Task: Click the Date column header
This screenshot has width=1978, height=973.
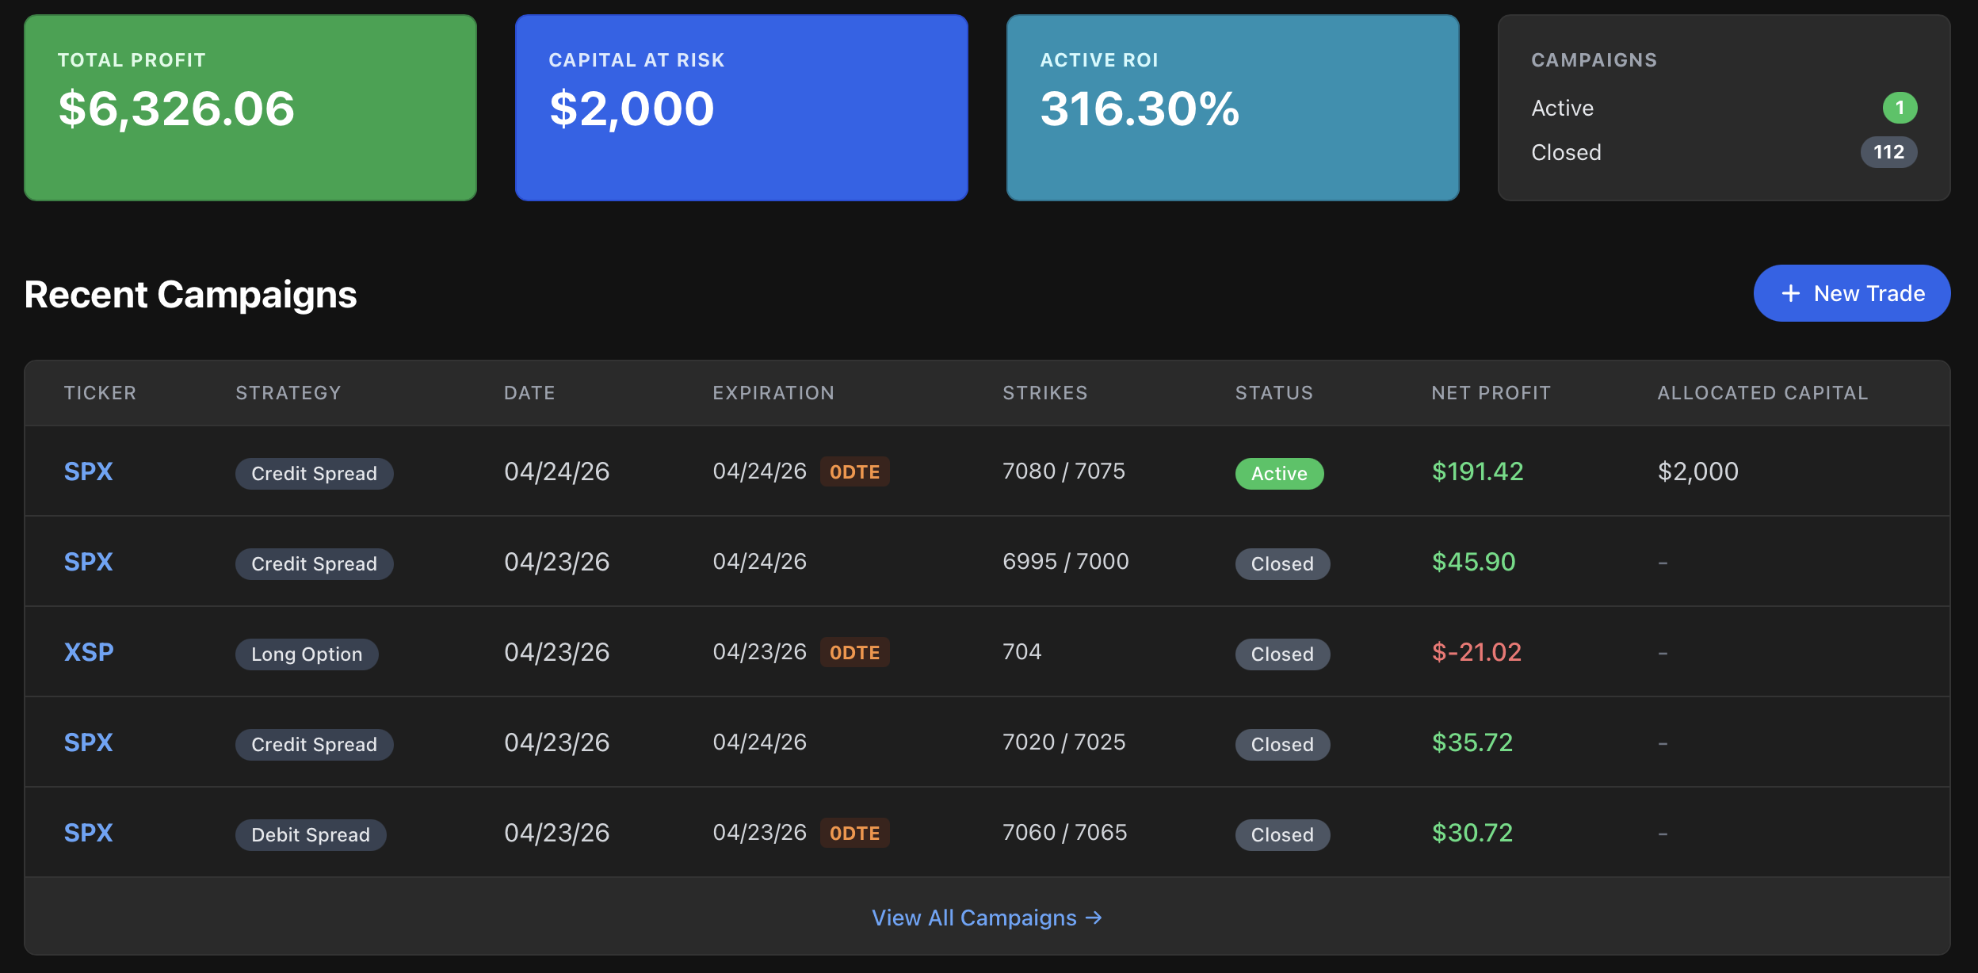Action: point(529,393)
